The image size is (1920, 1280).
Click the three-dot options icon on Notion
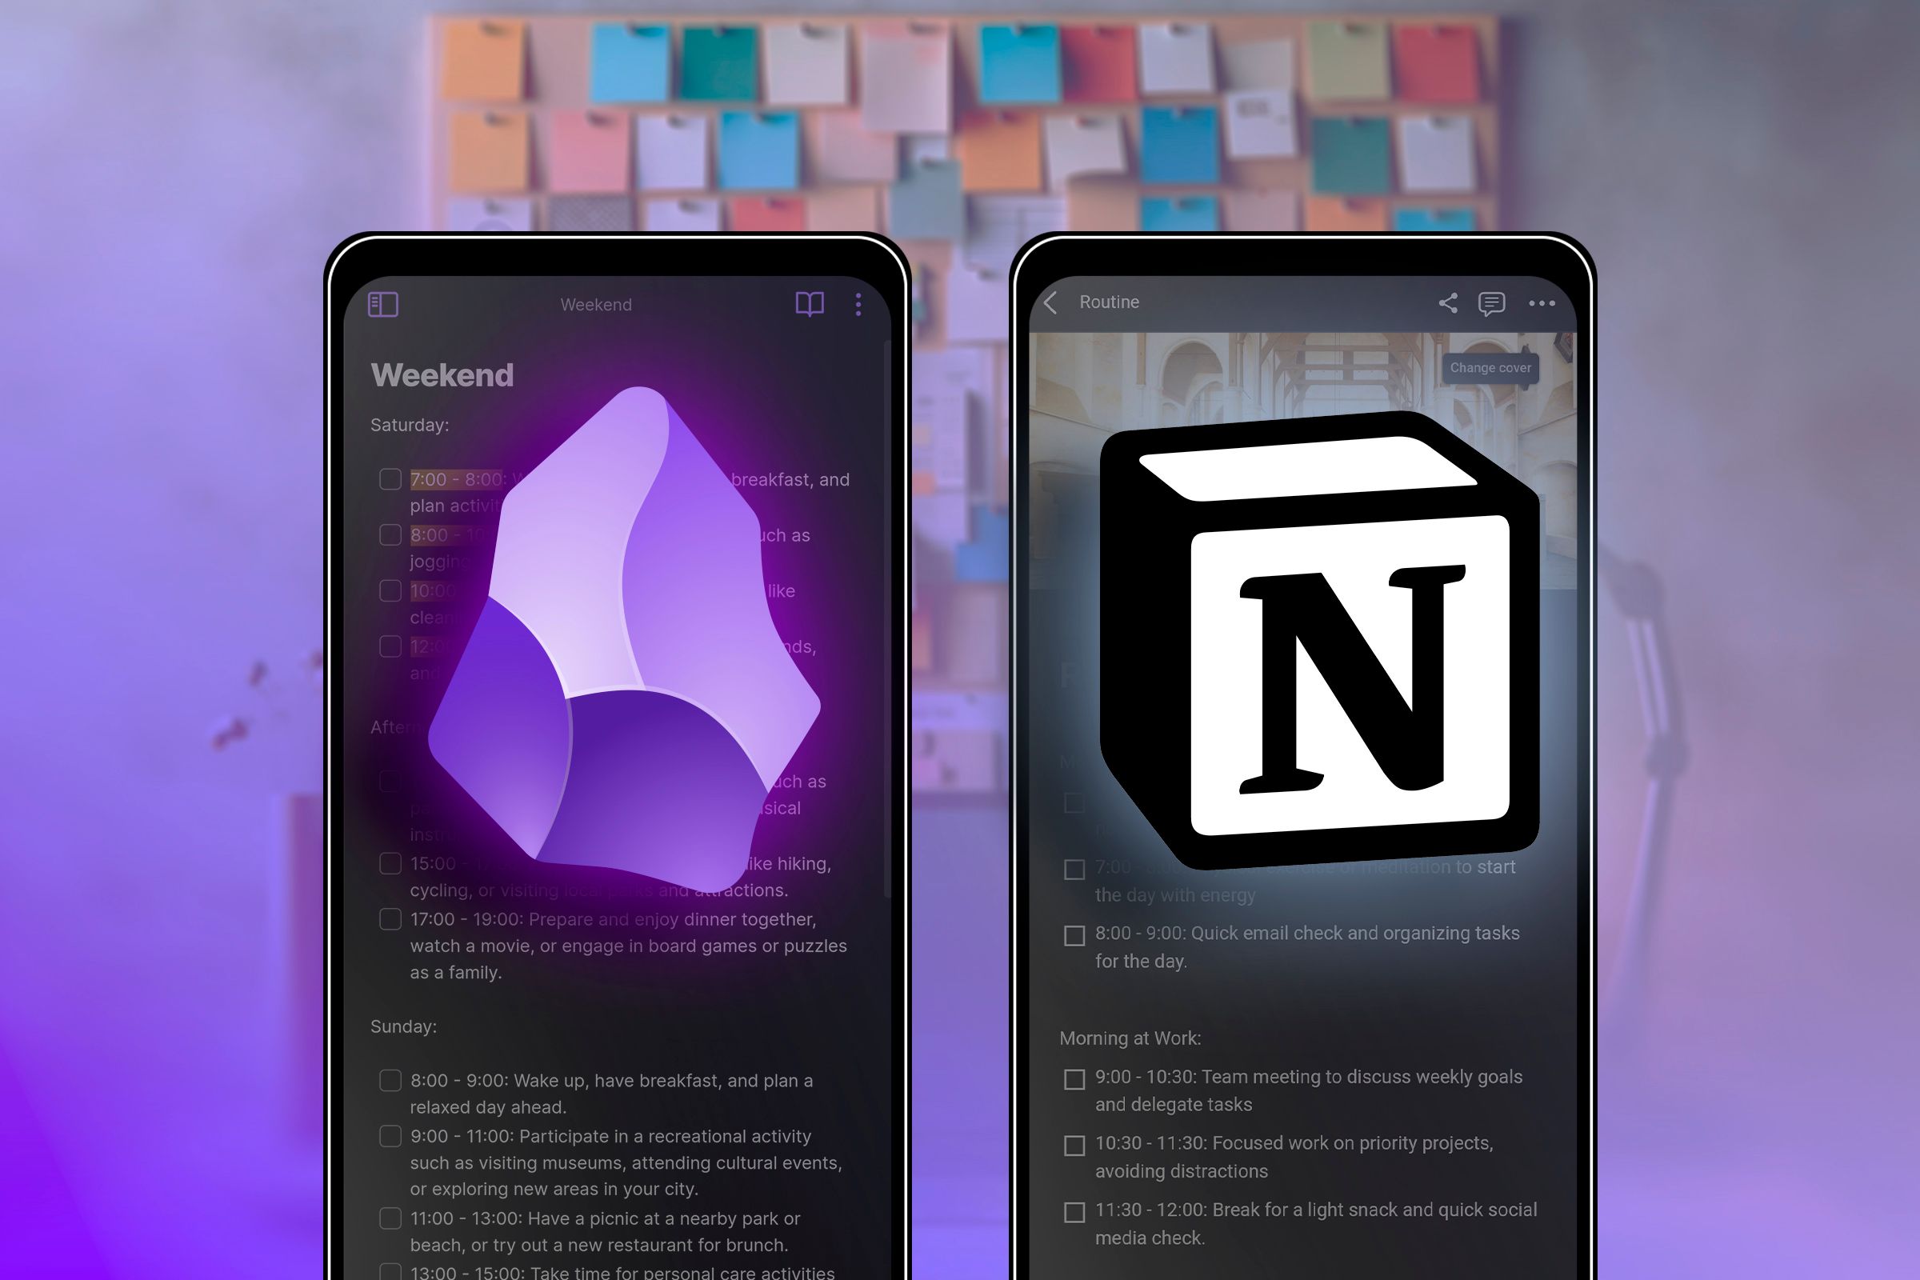(1542, 302)
